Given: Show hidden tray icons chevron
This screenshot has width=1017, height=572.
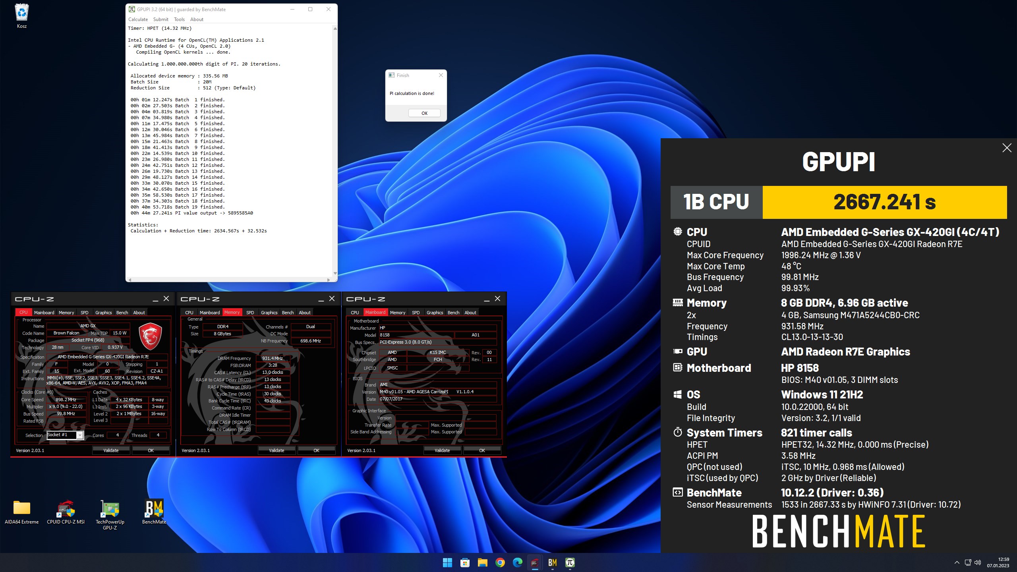Looking at the screenshot, I should (957, 562).
